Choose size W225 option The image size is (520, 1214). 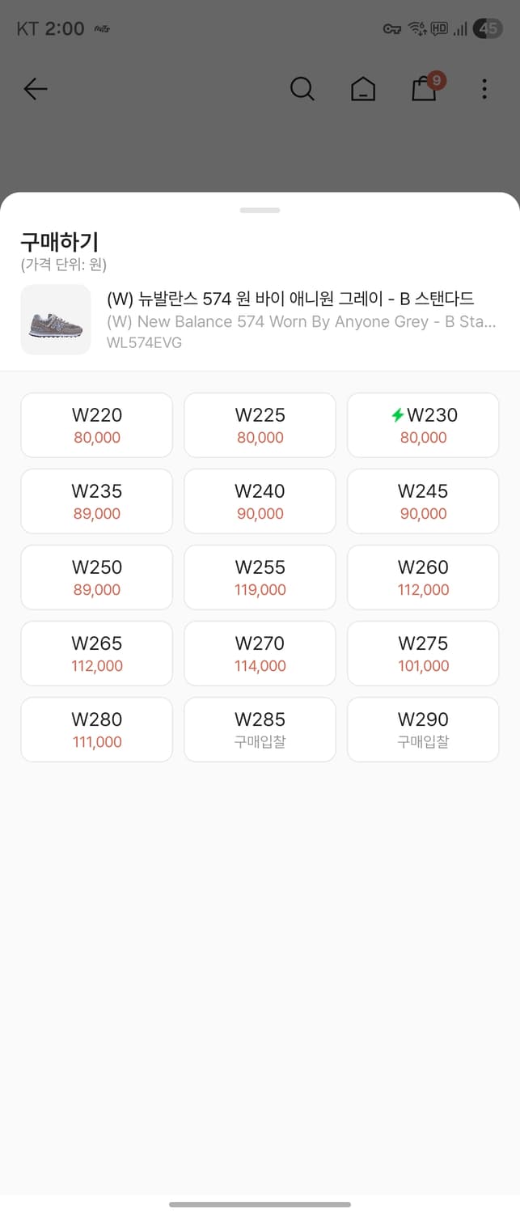click(260, 425)
